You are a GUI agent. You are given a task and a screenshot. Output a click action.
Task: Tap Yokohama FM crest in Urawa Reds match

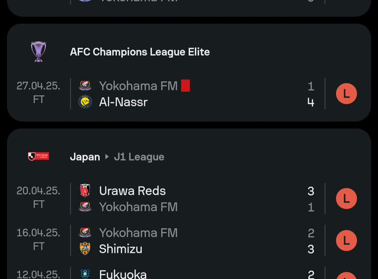[x=85, y=207]
